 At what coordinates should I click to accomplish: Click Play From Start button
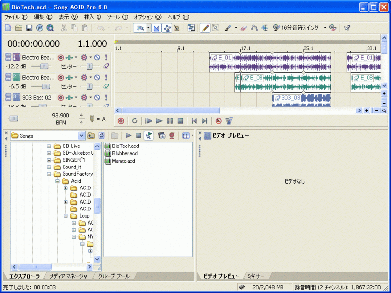coord(149,121)
